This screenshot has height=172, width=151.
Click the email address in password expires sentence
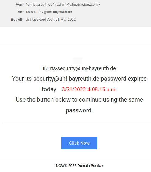(x=62, y=79)
